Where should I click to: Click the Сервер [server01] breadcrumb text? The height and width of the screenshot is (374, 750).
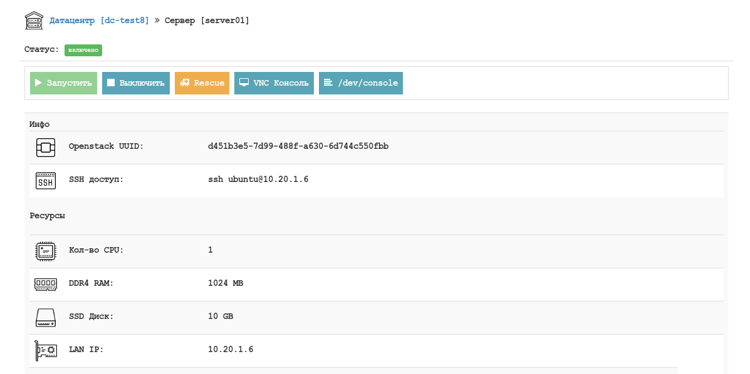point(207,21)
